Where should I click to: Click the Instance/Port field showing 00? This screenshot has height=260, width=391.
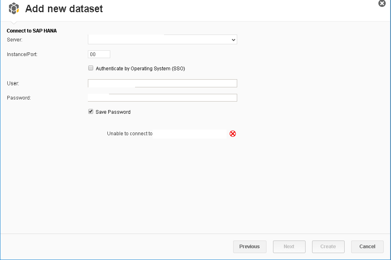99,54
